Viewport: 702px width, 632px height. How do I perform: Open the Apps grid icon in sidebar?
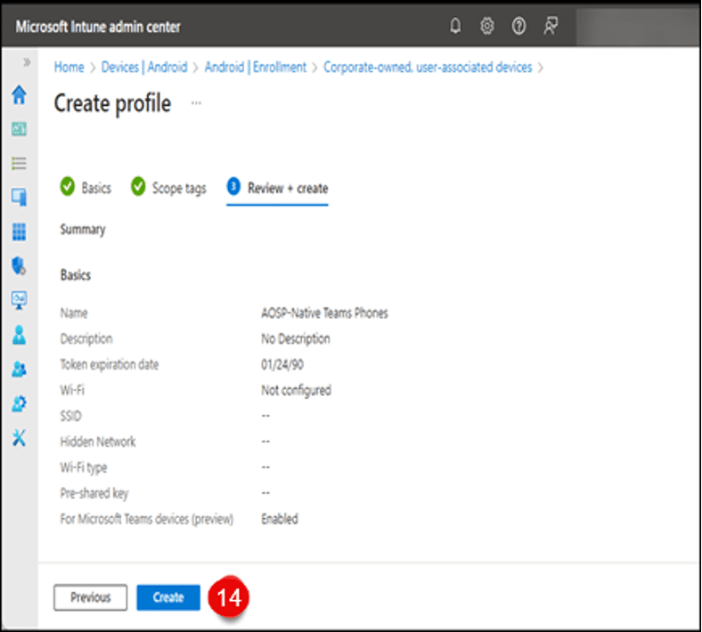coord(19,231)
